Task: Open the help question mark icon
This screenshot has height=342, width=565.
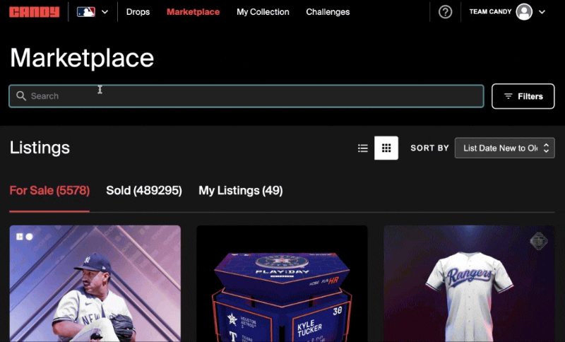Action: (x=446, y=12)
